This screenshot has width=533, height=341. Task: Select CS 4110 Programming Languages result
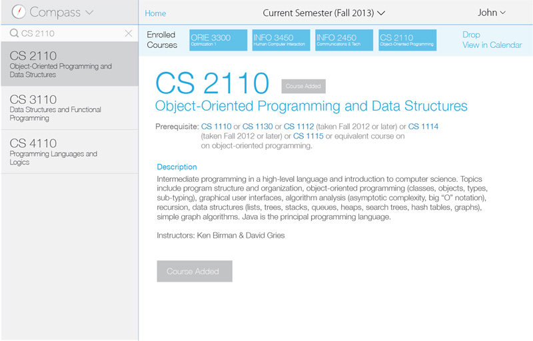70,151
